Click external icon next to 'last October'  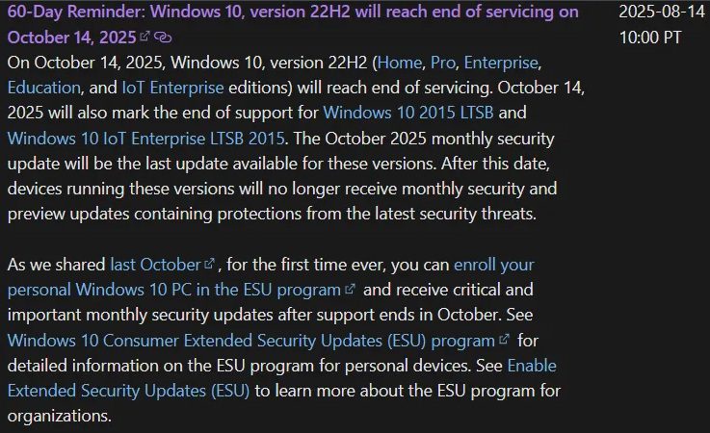click(209, 263)
